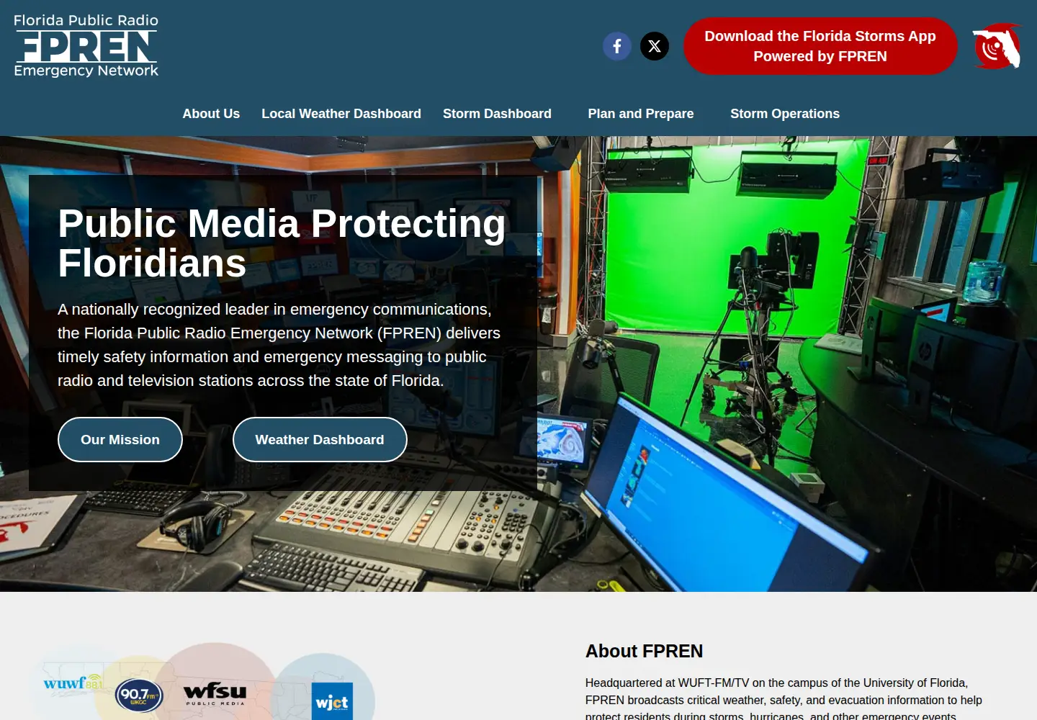Image resolution: width=1037 pixels, height=720 pixels.
Task: Click the Florida Storms app logo icon
Action: (x=997, y=46)
